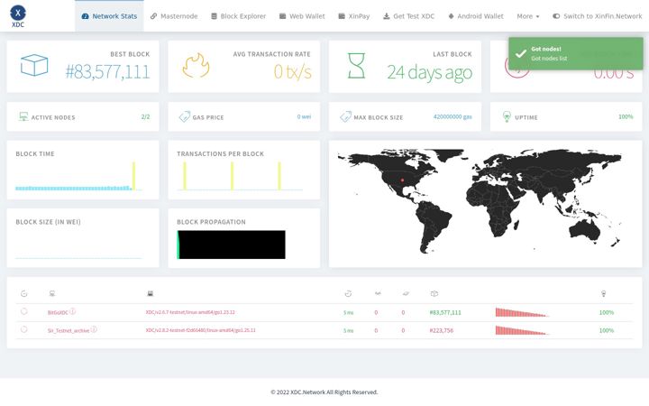This screenshot has height=406, width=649.
Task: Sort by the uptime bulb column icon
Action: 603,294
